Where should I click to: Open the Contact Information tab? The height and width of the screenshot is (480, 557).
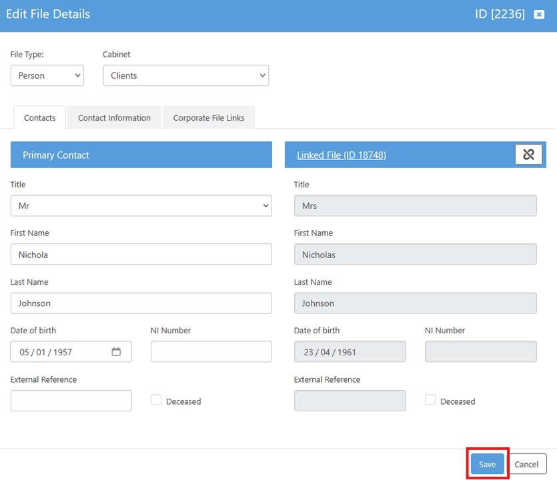[114, 117]
